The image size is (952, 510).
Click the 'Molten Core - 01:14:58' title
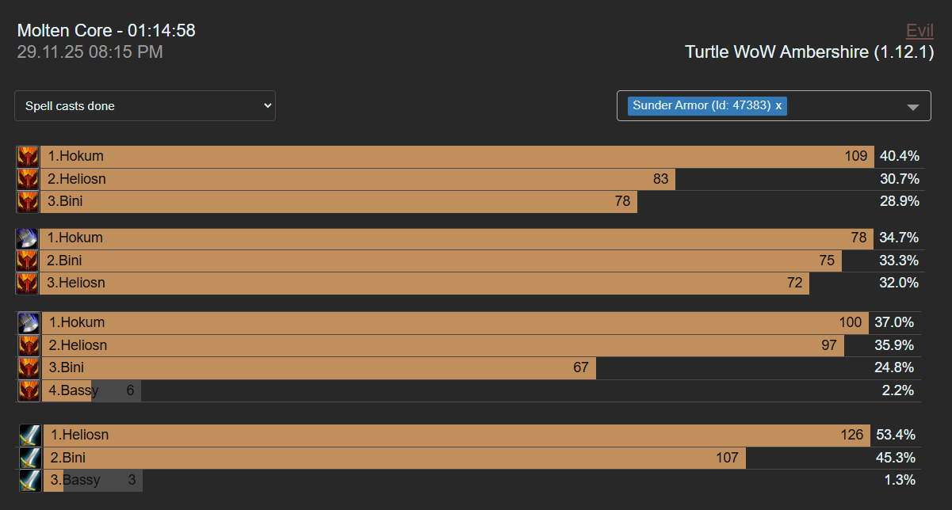click(x=106, y=31)
